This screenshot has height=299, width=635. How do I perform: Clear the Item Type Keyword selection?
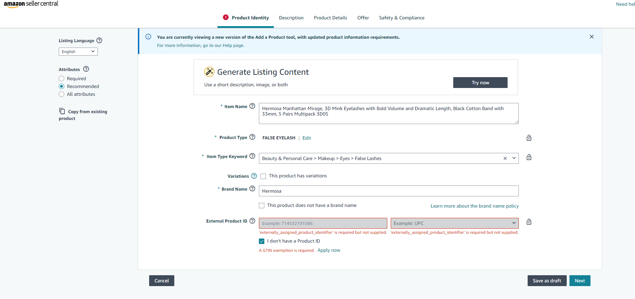click(505, 158)
